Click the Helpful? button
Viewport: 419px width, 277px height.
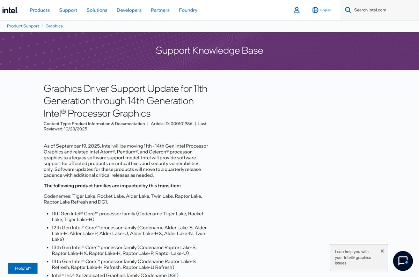tap(23, 268)
